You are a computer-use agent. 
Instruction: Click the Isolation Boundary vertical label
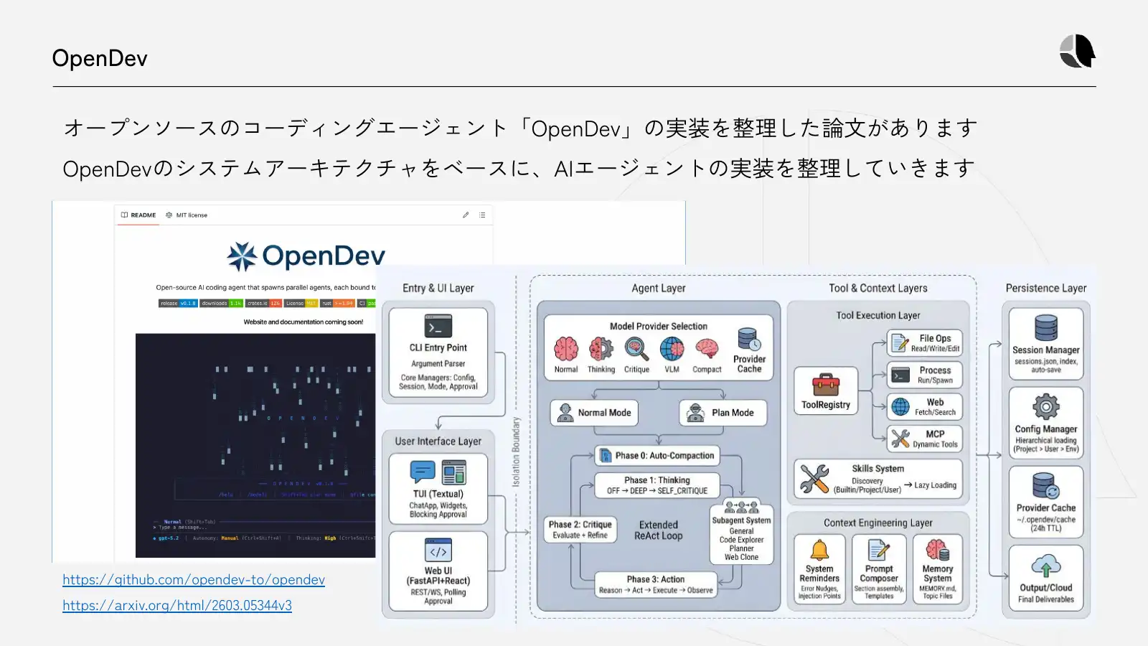tap(516, 452)
